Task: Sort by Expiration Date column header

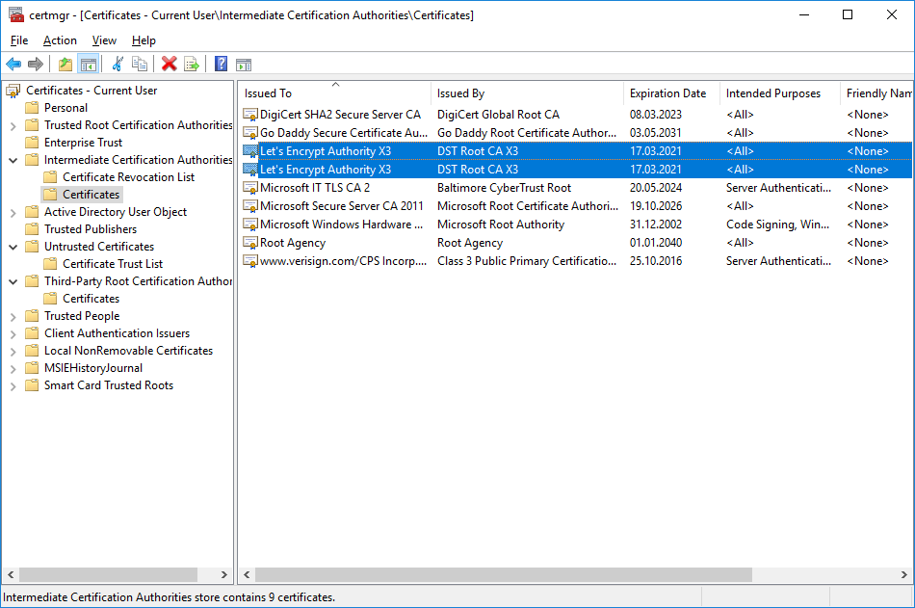Action: pyautogui.click(x=671, y=93)
